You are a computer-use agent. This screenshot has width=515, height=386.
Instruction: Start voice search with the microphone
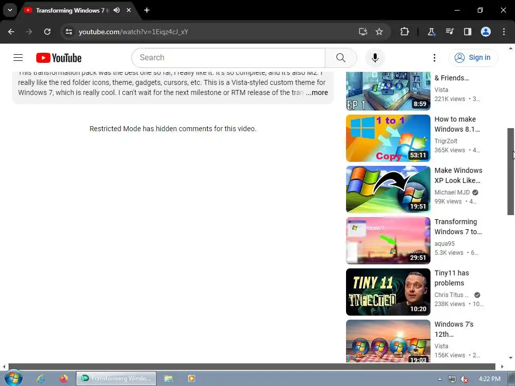(x=375, y=58)
